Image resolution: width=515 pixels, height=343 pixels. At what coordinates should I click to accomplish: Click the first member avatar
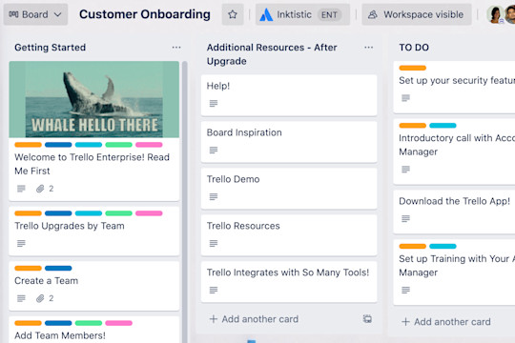tap(495, 15)
